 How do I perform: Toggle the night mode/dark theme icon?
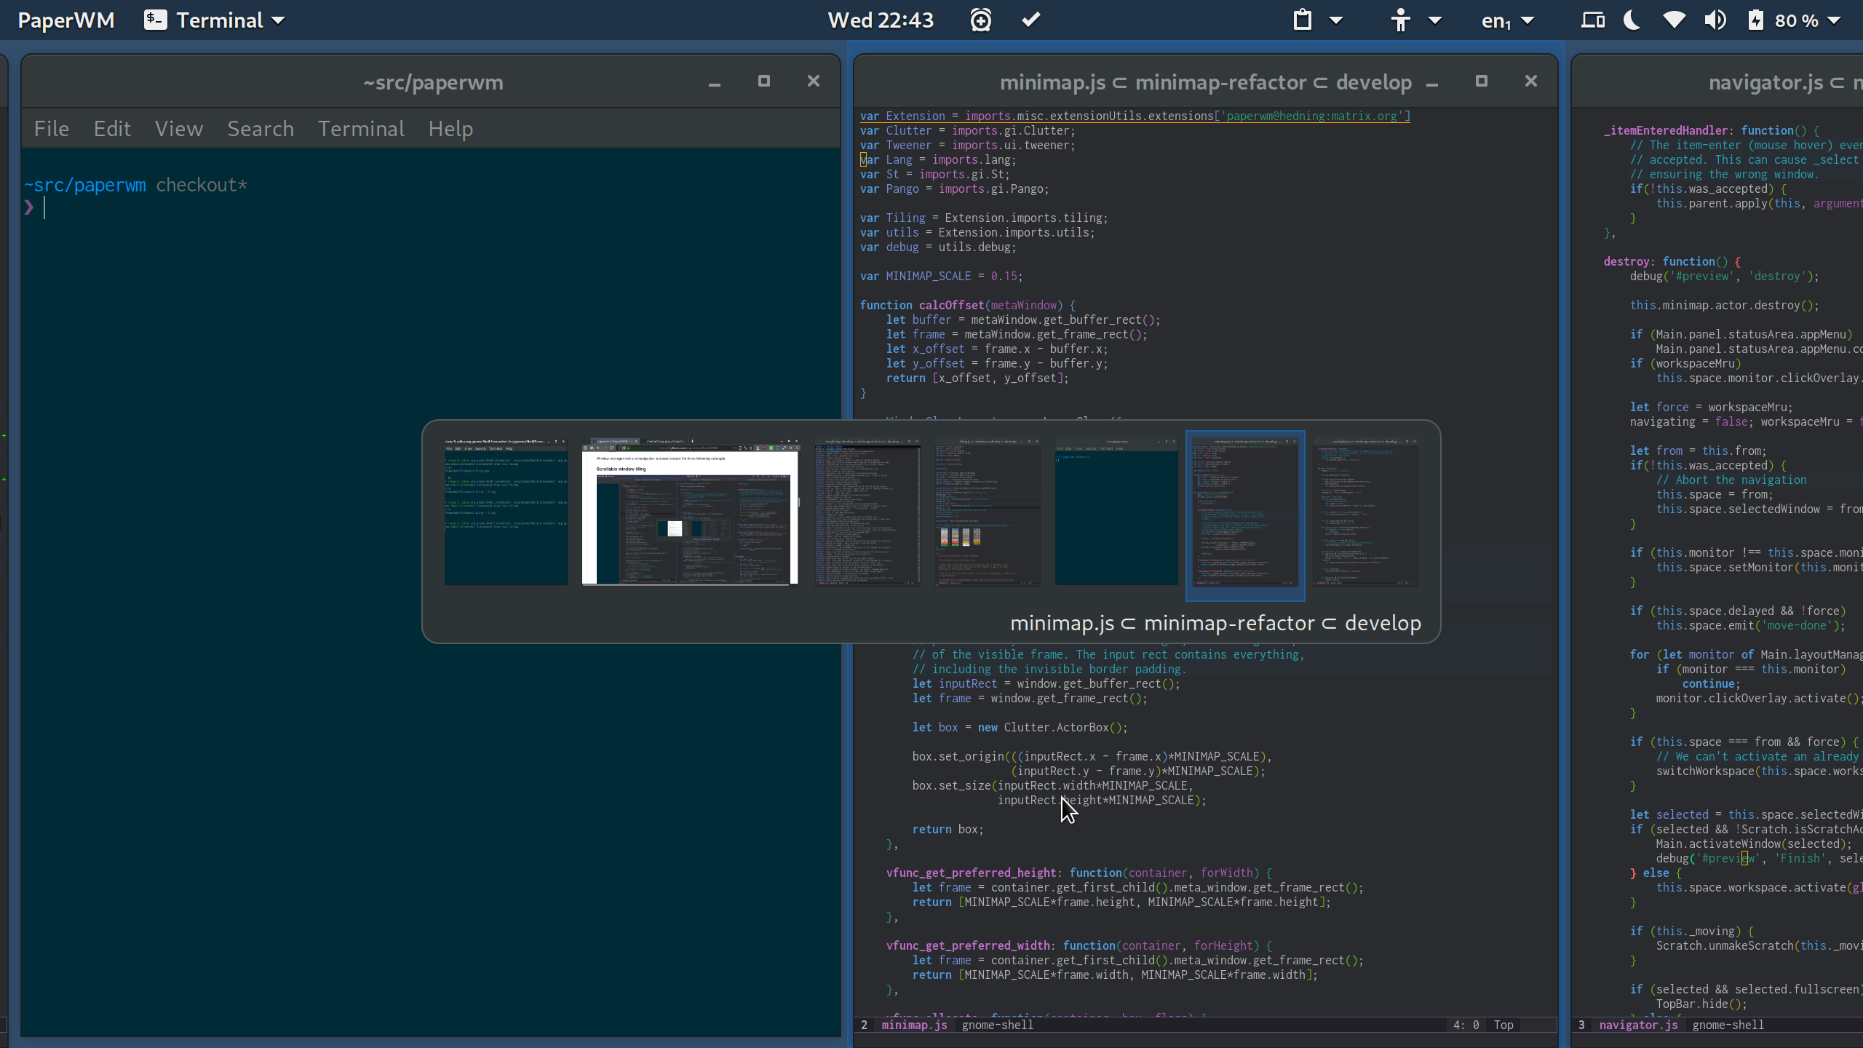[1633, 19]
